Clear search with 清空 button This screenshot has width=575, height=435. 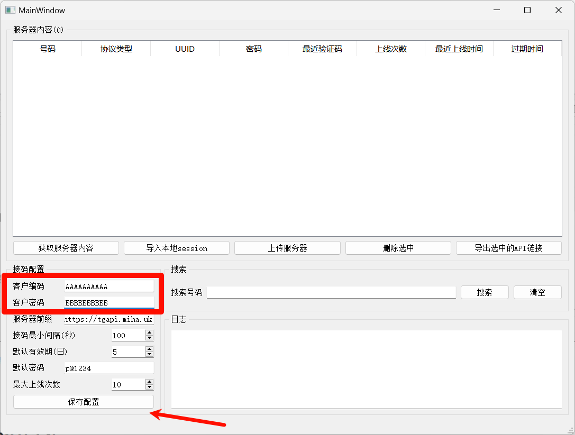click(x=537, y=292)
